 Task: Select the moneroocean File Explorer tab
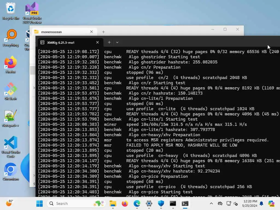(x=65, y=32)
